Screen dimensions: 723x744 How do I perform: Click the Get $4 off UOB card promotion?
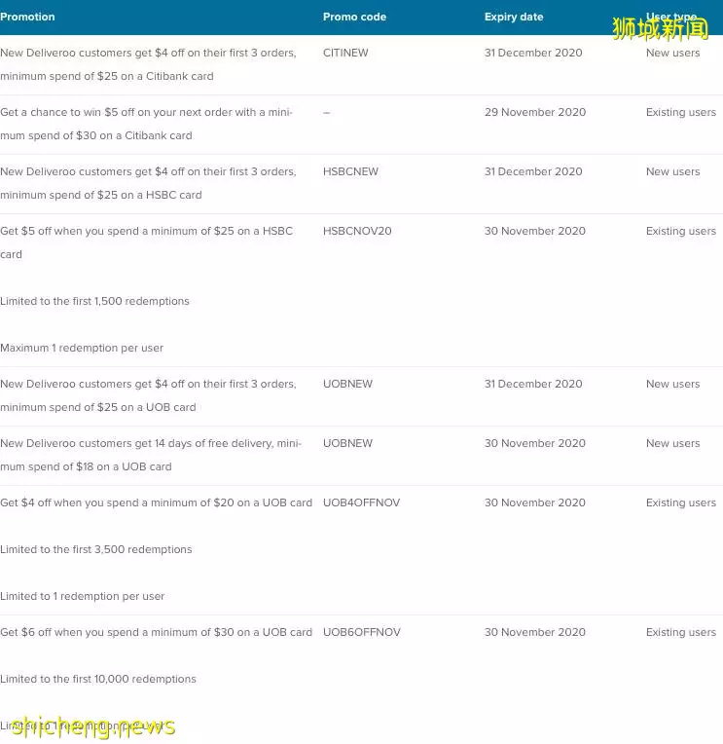(x=157, y=502)
